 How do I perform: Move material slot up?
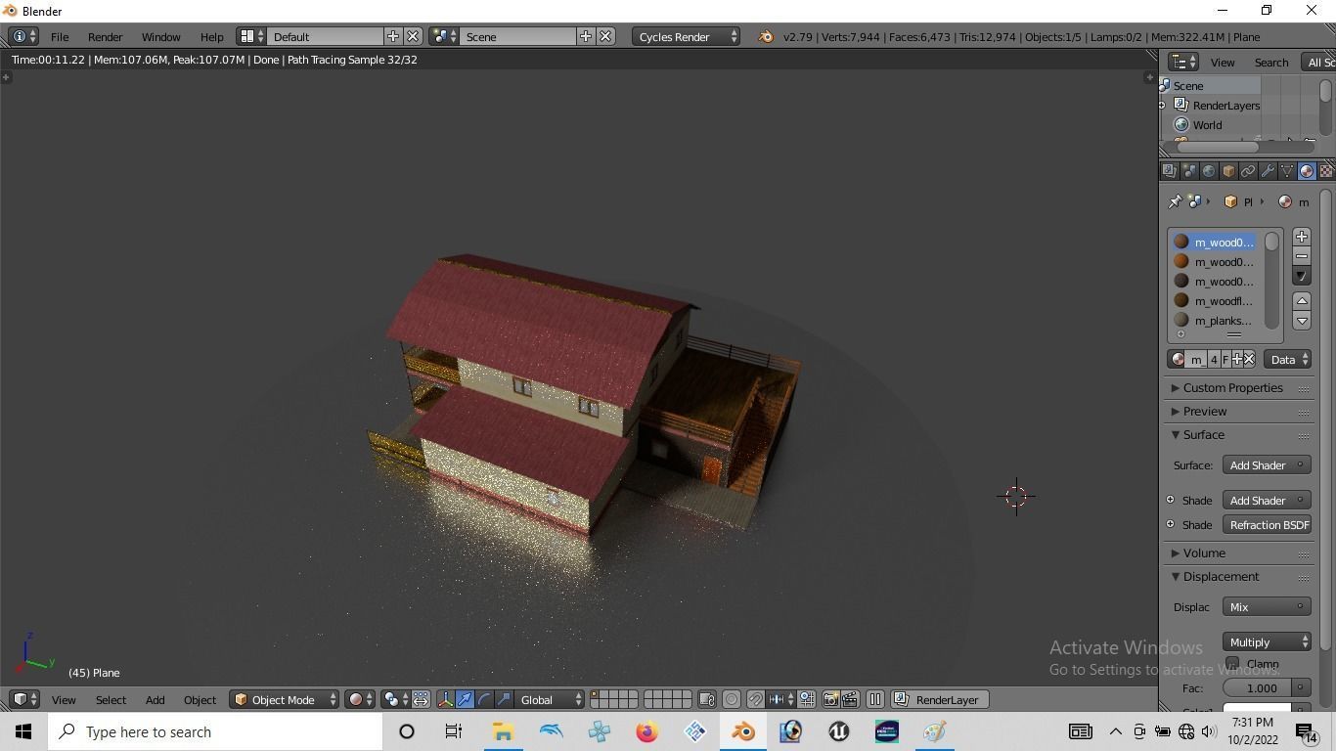[x=1302, y=301]
